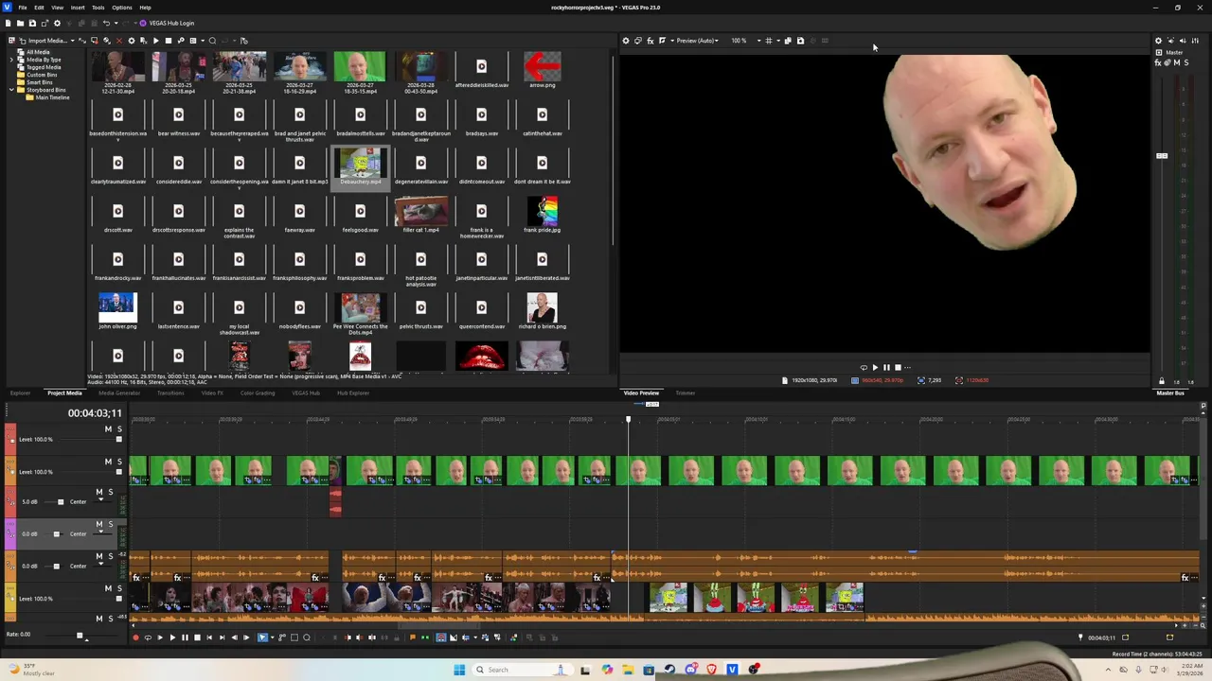
Task: Click volume slider on 5.0 dB track
Action: click(61, 502)
